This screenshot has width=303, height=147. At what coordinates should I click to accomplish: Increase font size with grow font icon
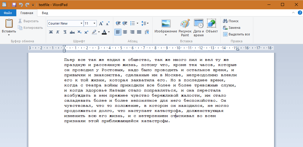[x=101, y=23]
